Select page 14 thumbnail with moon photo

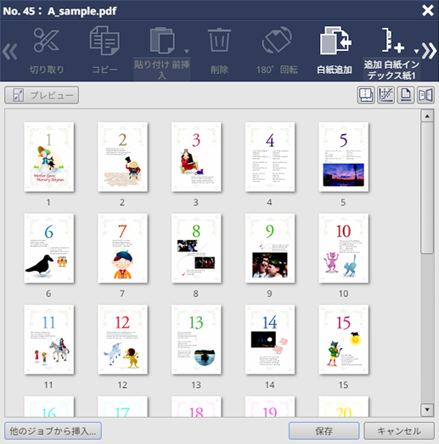tap(270, 340)
